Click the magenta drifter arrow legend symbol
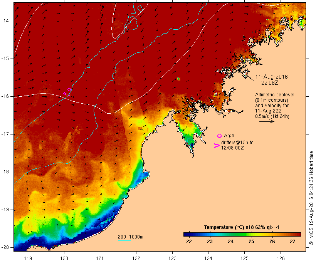This screenshot has width=316, height=262. point(217,146)
